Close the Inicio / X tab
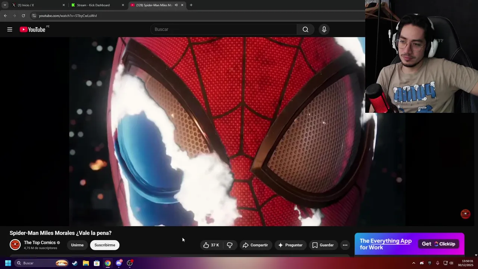 pyautogui.click(x=63, y=5)
